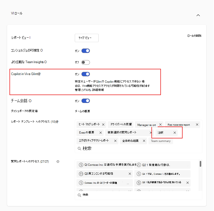Remove Exec の概要 tag
This screenshot has height=211, width=214.
pyautogui.click(x=100, y=133)
